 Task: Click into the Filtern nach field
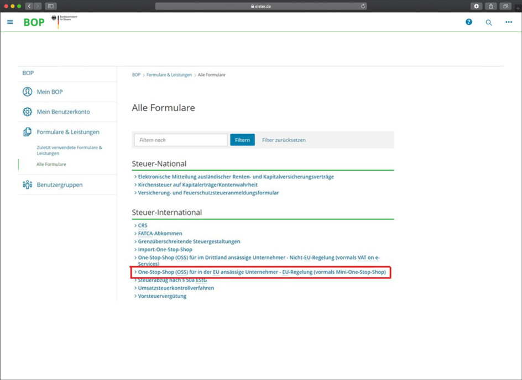pyautogui.click(x=181, y=140)
